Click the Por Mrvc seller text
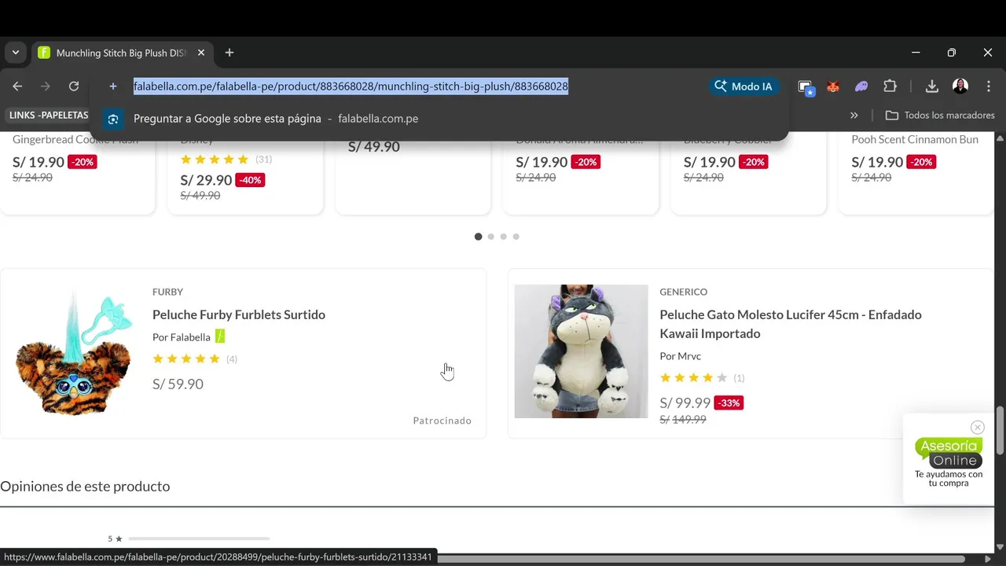Viewport: 1006px width, 566px height. click(x=681, y=356)
